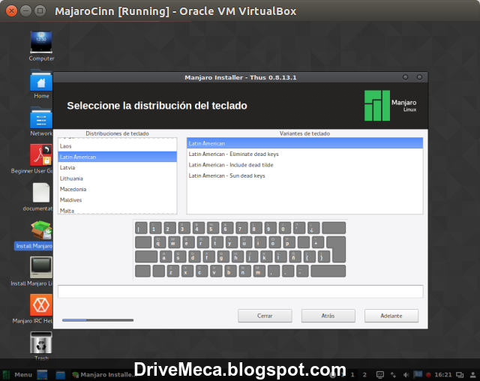The width and height of the screenshot is (480, 381).
Task: Click the ñ key on keyboard preview
Action: pos(295,256)
